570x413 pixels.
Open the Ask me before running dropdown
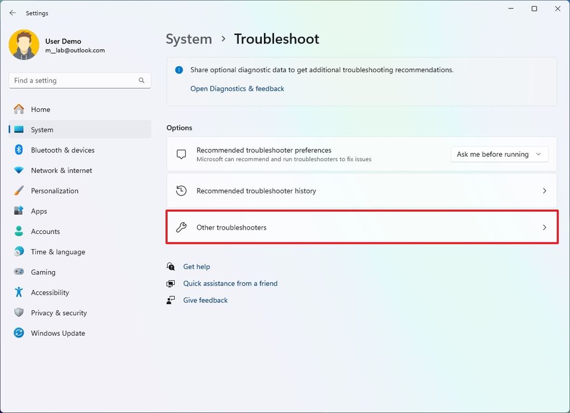499,154
